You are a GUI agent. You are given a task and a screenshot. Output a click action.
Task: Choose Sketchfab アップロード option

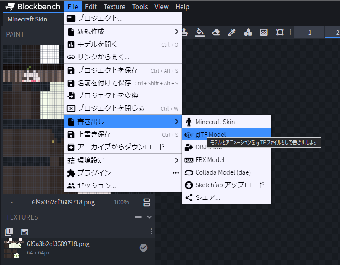(226, 185)
